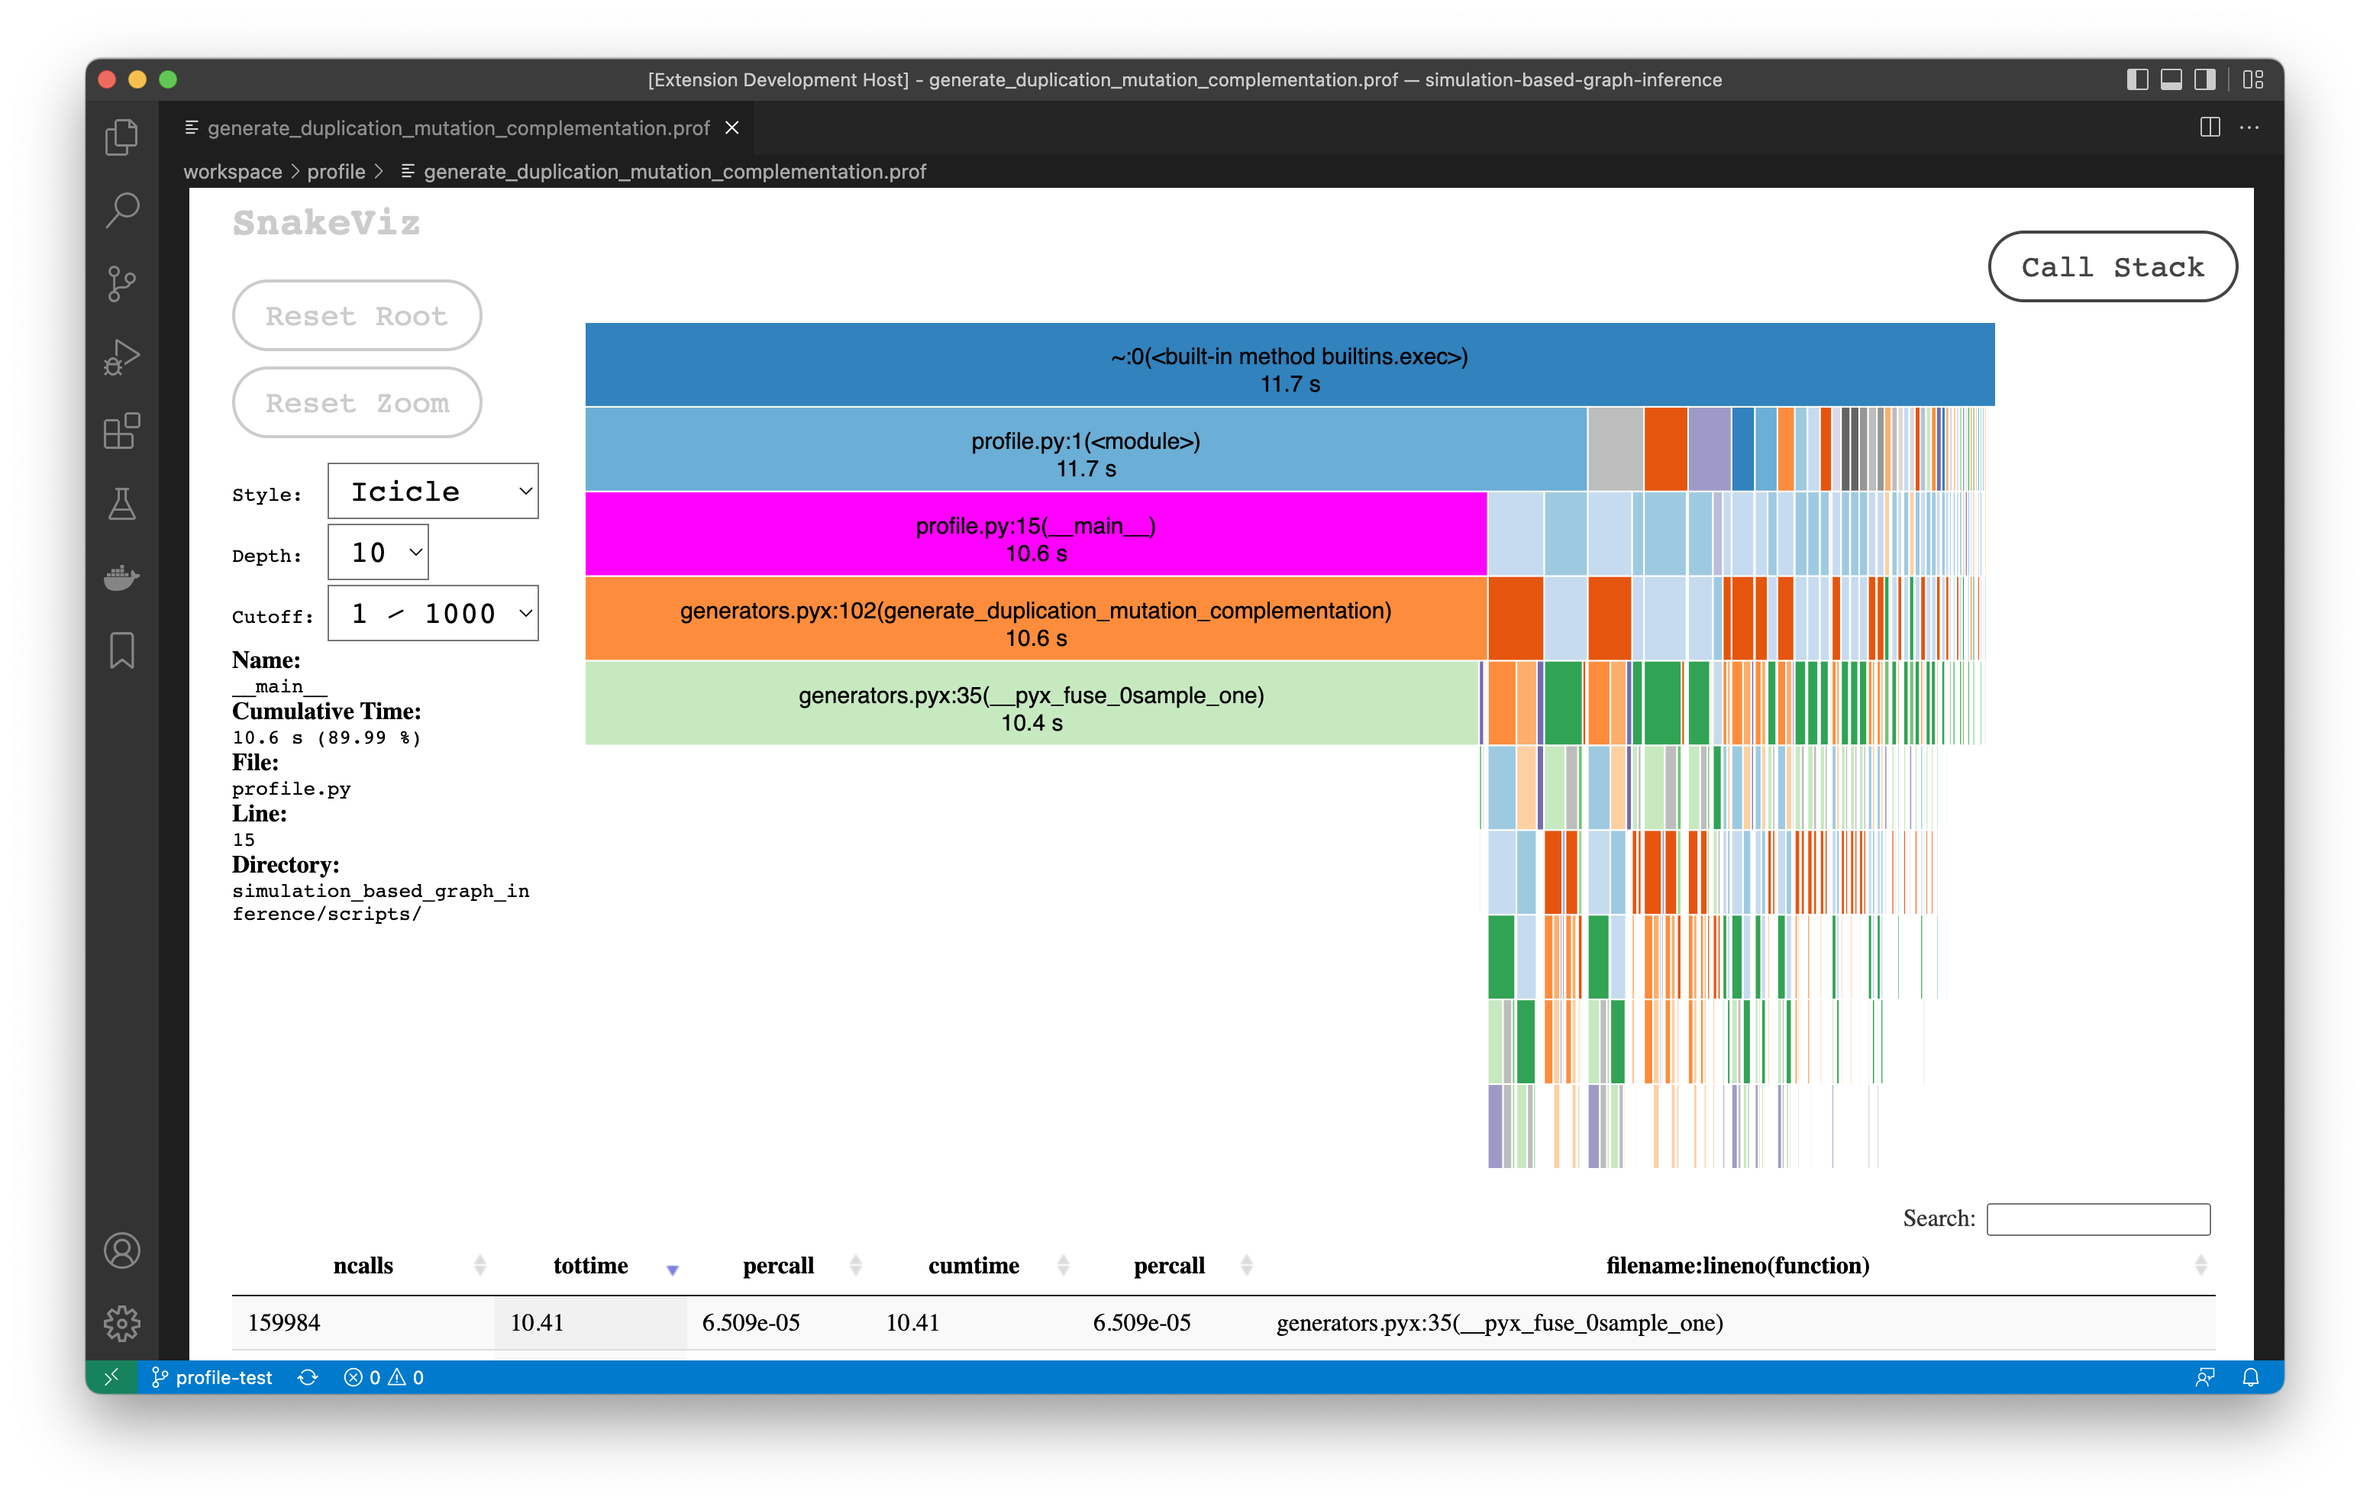Open the Explorer view icon

point(121,137)
